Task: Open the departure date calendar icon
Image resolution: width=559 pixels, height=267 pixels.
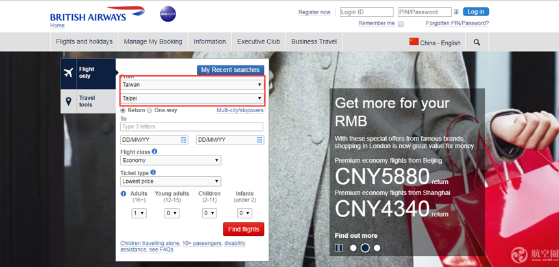Action: [x=183, y=140]
